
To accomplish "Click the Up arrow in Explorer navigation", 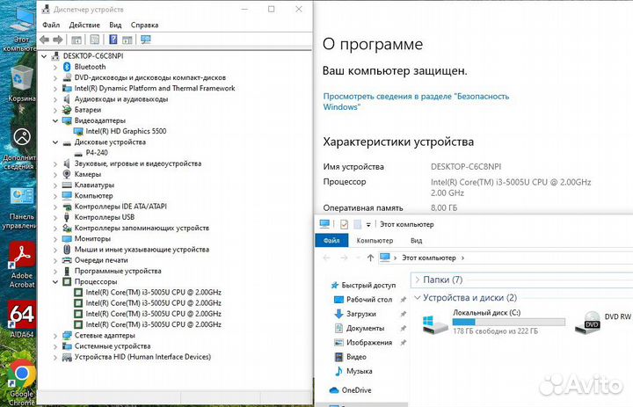I will click(370, 258).
